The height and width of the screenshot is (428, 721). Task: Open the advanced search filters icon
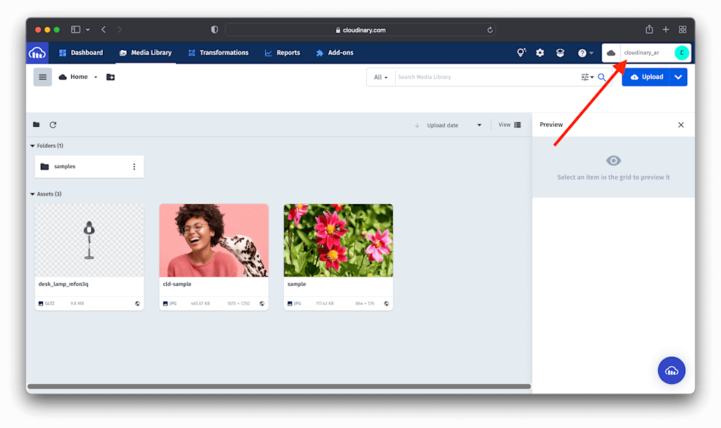click(x=587, y=77)
